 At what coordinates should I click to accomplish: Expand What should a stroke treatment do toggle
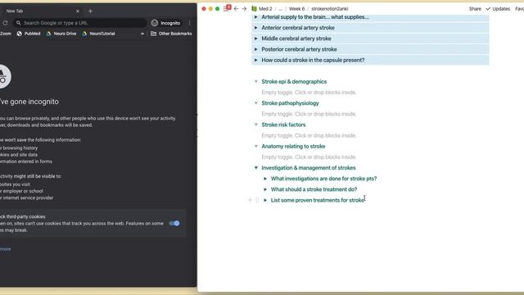point(265,189)
